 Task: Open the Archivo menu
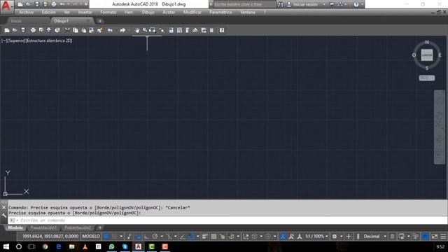pos(27,13)
